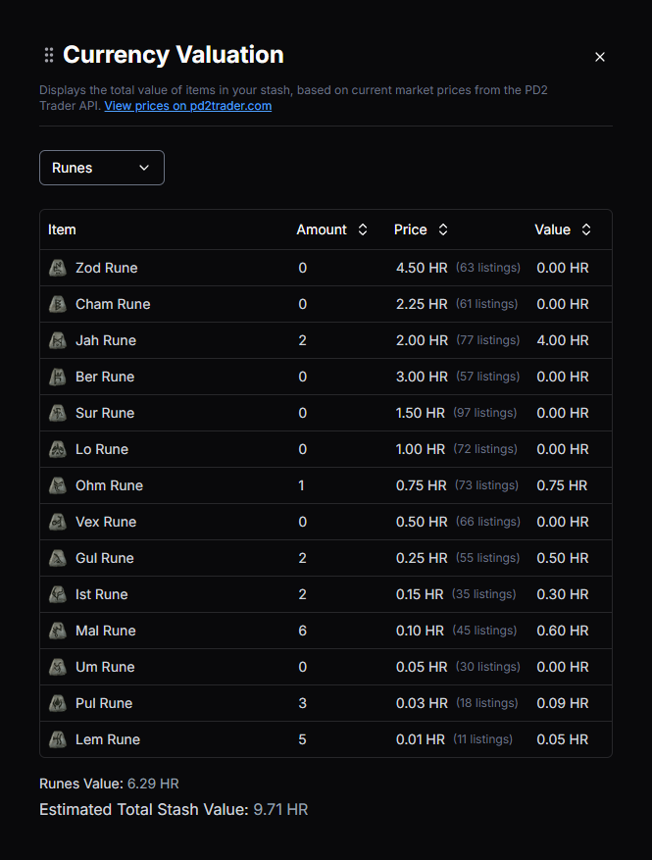The height and width of the screenshot is (860, 652).
Task: Select the Vex Rune name text
Action: pyautogui.click(x=106, y=522)
